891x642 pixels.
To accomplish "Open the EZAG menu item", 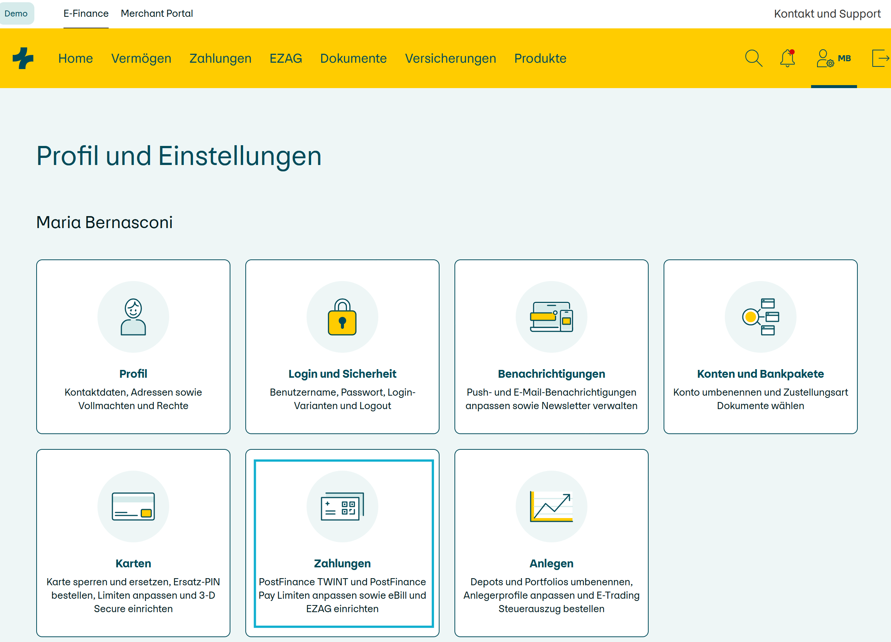I will click(x=286, y=58).
